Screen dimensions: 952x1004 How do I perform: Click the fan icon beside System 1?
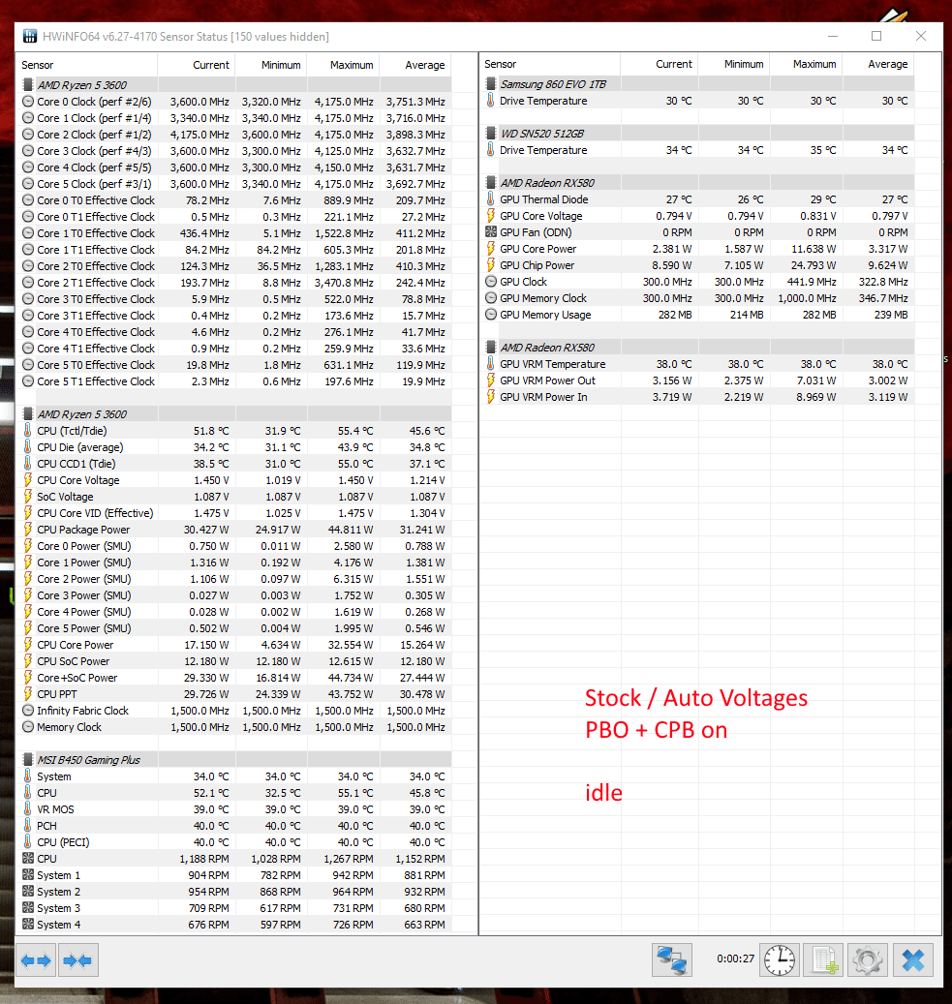click(x=27, y=874)
